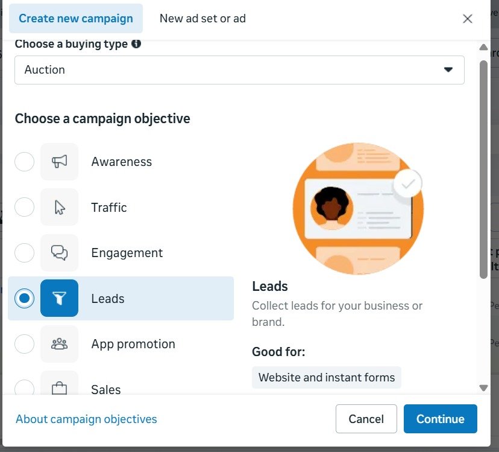Click the App promotion people icon
Viewport: 499px width, 452px height.
click(x=59, y=344)
